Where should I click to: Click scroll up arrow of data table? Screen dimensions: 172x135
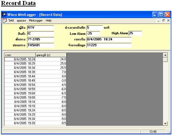point(165,55)
